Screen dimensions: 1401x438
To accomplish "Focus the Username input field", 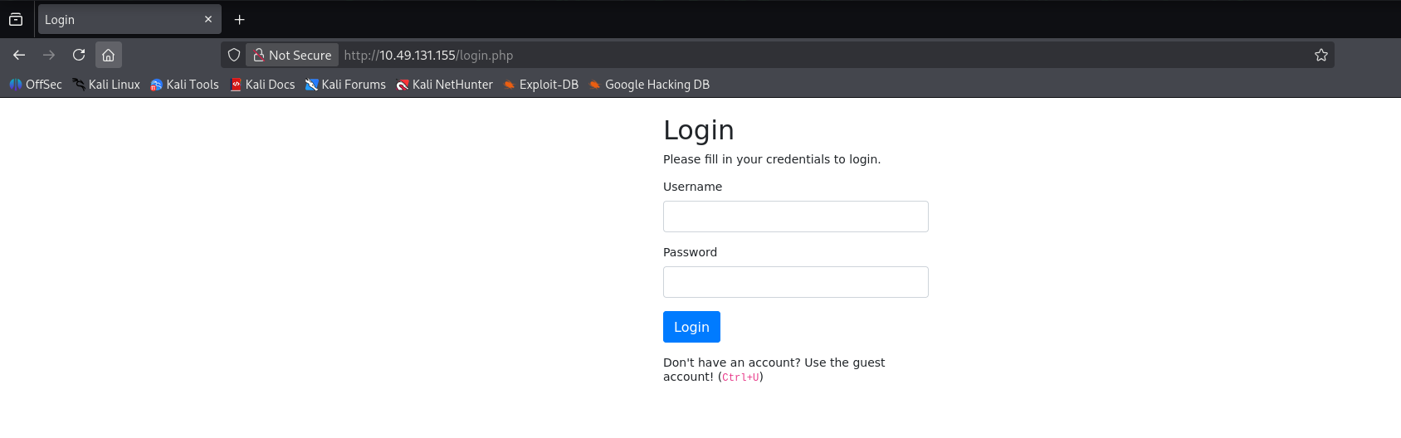I will click(796, 217).
